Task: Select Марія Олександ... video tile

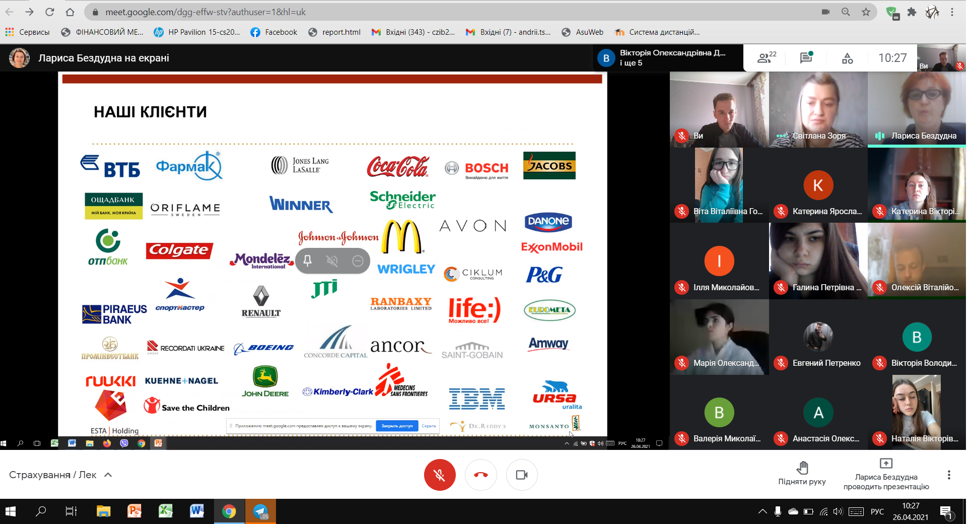Action: [x=719, y=337]
